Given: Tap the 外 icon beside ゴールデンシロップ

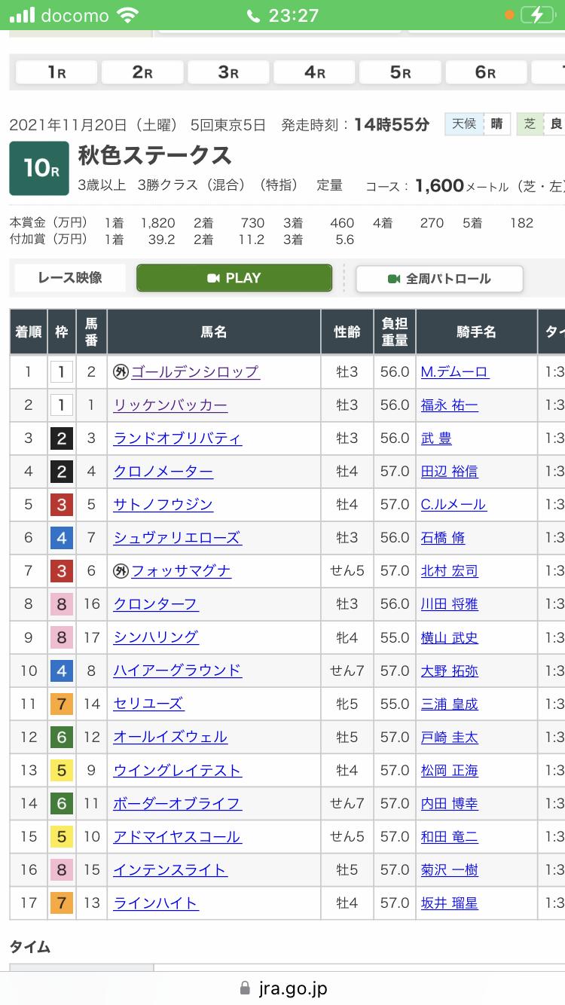Looking at the screenshot, I should pyautogui.click(x=121, y=371).
